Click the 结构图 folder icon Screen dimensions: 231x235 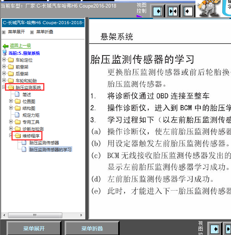tap(18, 108)
